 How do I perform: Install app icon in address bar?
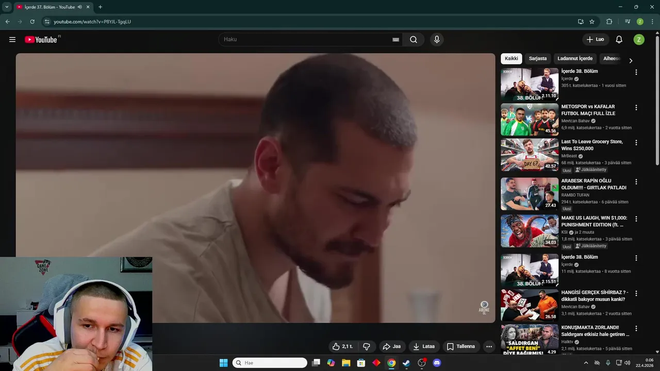(581, 22)
